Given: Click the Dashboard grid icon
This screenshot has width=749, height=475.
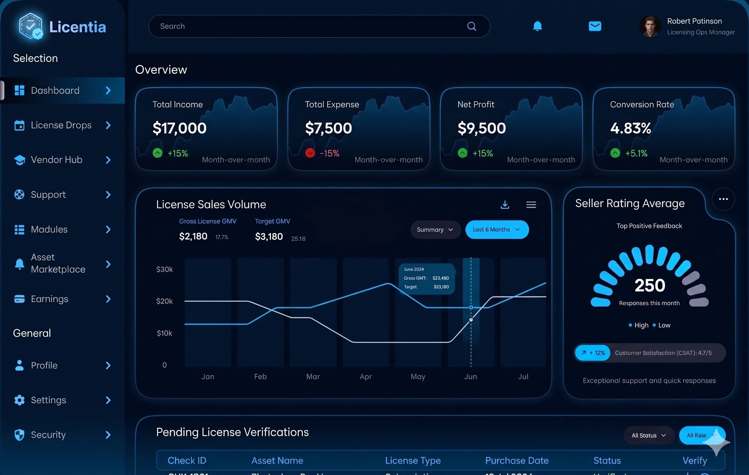Looking at the screenshot, I should 19,91.
